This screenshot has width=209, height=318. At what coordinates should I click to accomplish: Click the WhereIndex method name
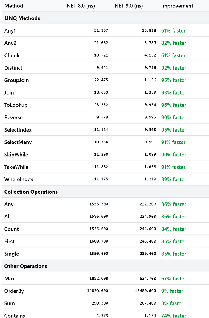coord(19,180)
